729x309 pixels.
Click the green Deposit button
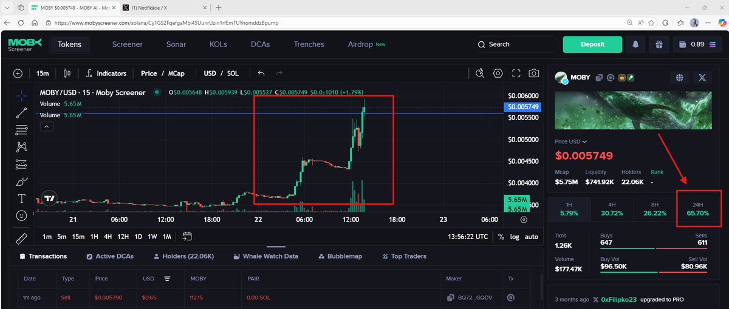(x=592, y=44)
